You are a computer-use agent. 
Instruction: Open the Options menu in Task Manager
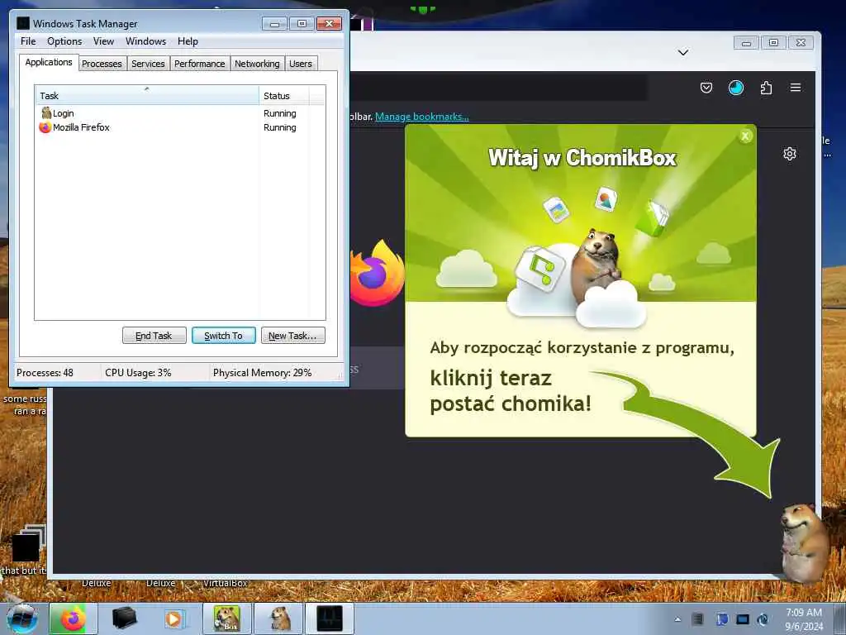pyautogui.click(x=64, y=41)
